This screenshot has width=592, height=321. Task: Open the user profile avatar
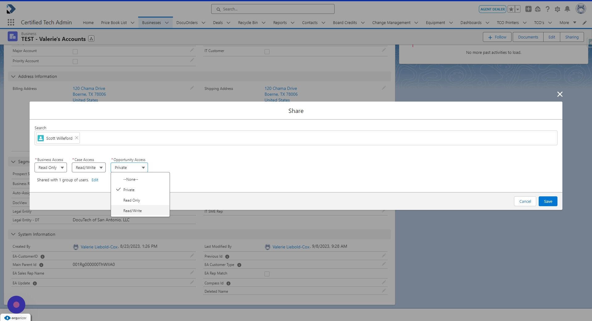tap(581, 9)
